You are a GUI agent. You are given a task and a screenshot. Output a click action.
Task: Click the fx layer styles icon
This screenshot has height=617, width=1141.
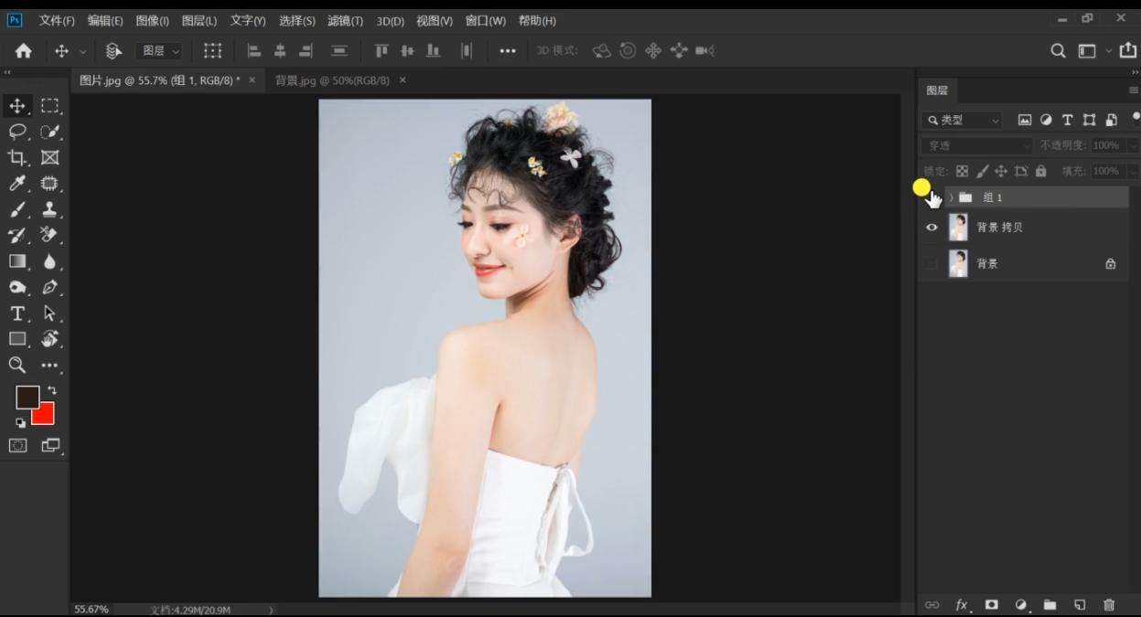[x=962, y=604]
